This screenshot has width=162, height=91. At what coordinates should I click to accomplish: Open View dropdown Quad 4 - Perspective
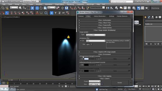[94, 84]
